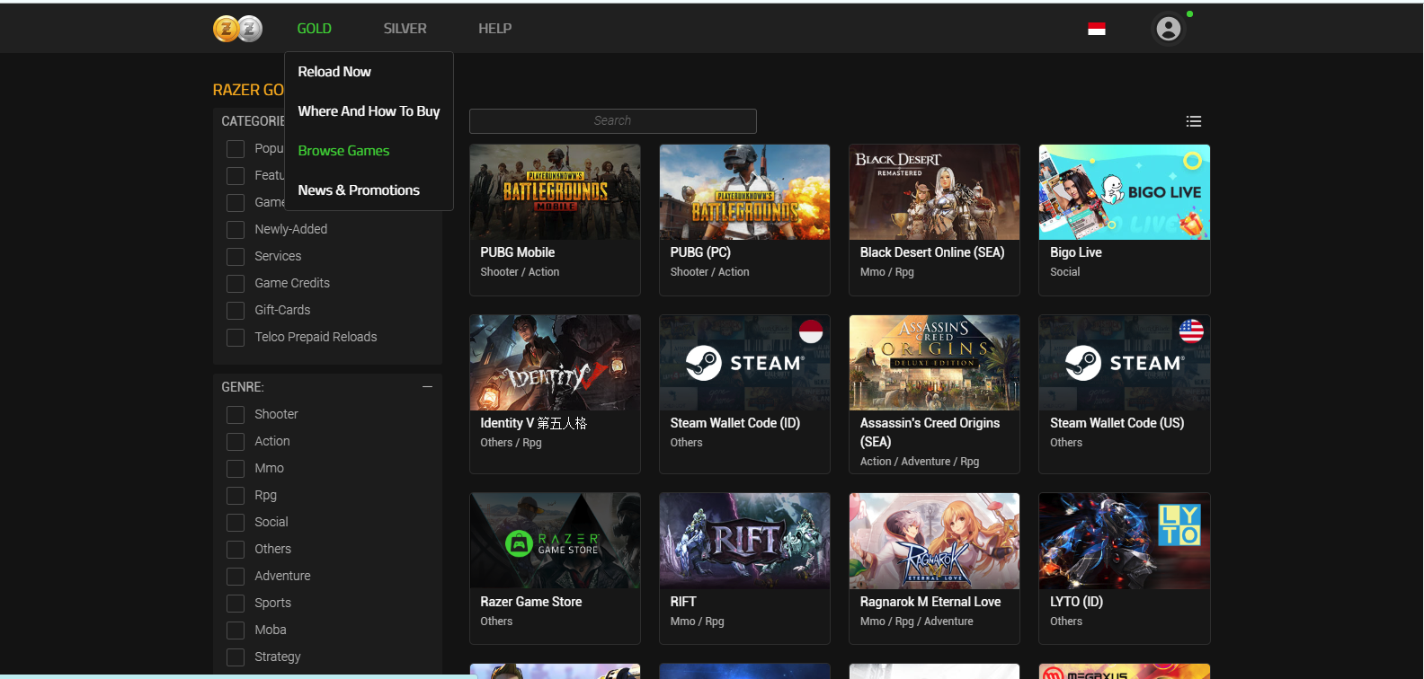Screen dimensions: 1424x679
Task: Click 'Mmo / Rpg / Adventure' genre text
Action: (x=916, y=622)
